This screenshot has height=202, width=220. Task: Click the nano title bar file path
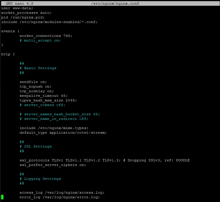point(115,3)
